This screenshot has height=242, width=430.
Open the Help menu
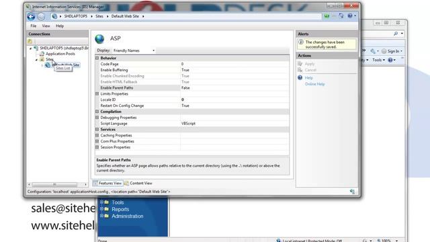[x=60, y=26]
